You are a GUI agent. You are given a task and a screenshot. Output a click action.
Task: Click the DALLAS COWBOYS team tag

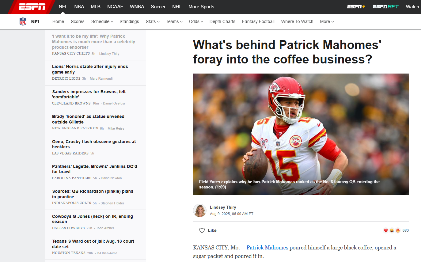pos(68,228)
